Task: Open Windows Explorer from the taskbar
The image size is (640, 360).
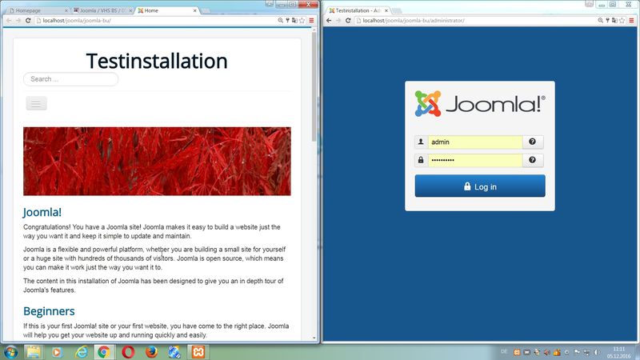Action: (x=34, y=352)
